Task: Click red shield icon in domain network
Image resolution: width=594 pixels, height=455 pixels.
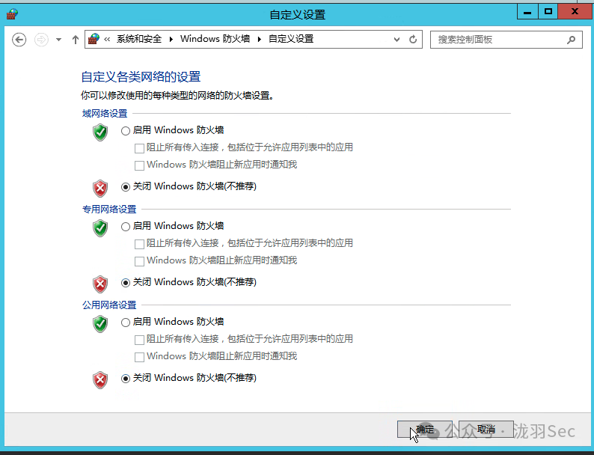Action: pos(100,189)
